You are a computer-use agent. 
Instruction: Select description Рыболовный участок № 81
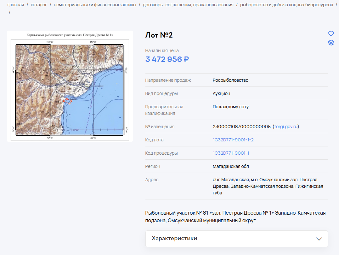coord(235,216)
